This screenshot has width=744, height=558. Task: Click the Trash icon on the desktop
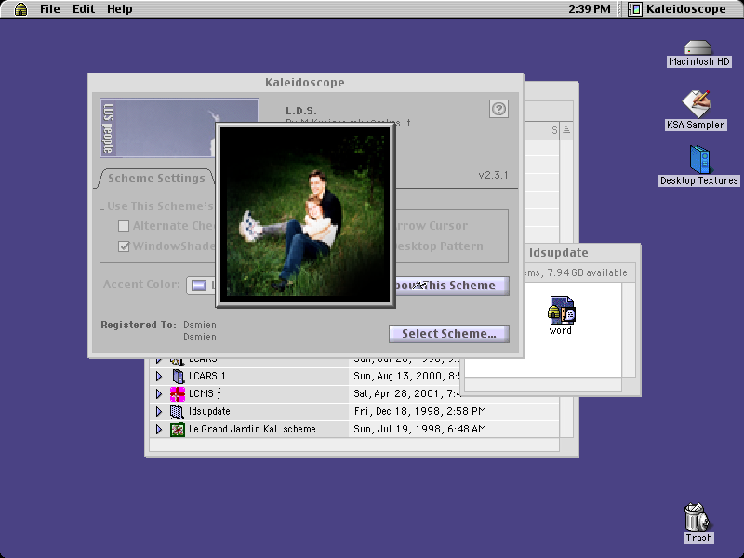(697, 517)
